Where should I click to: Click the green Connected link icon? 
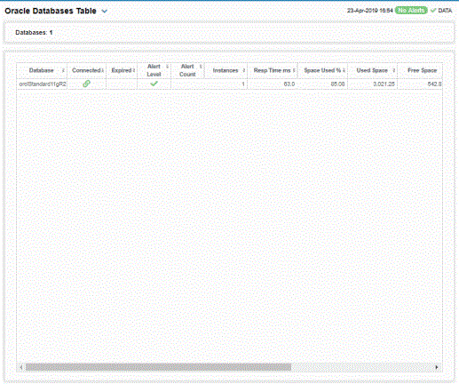point(86,84)
